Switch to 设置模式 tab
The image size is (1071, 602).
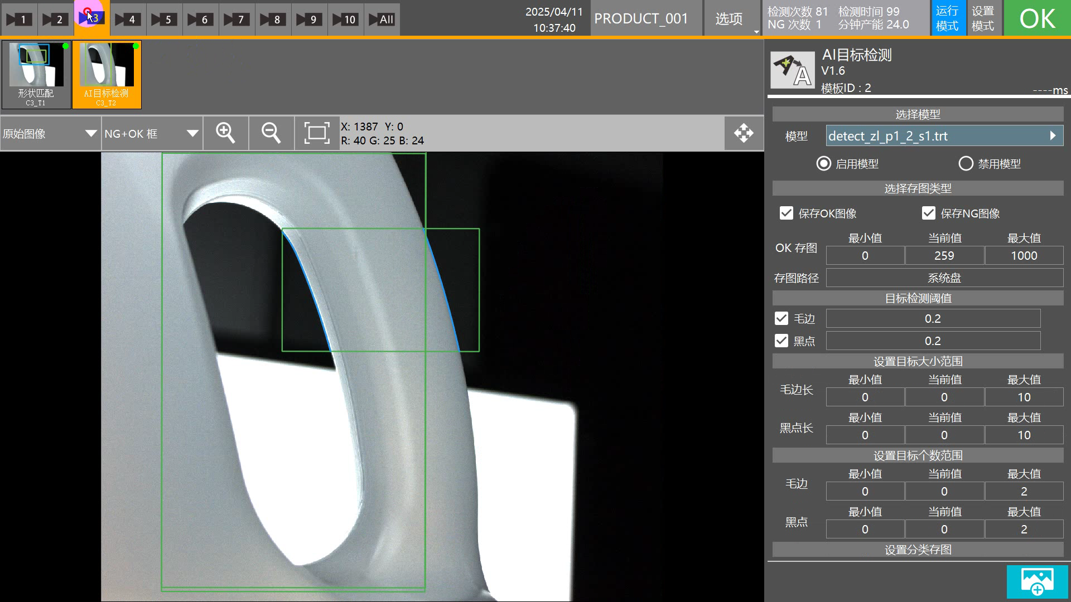coord(983,18)
